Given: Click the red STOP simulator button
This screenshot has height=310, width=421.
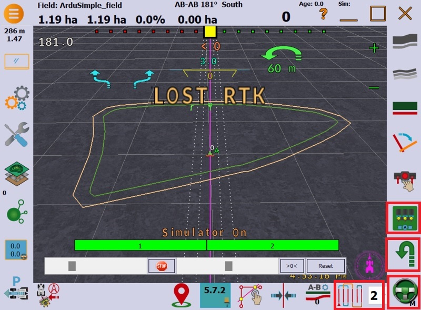Looking at the screenshot, I should click(x=162, y=266).
